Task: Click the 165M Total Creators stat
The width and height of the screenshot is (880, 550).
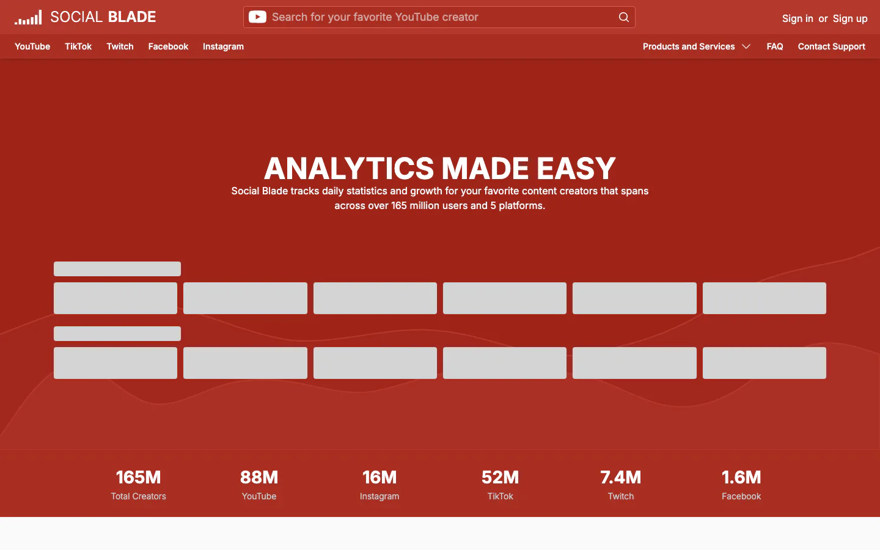Action: coord(139,485)
